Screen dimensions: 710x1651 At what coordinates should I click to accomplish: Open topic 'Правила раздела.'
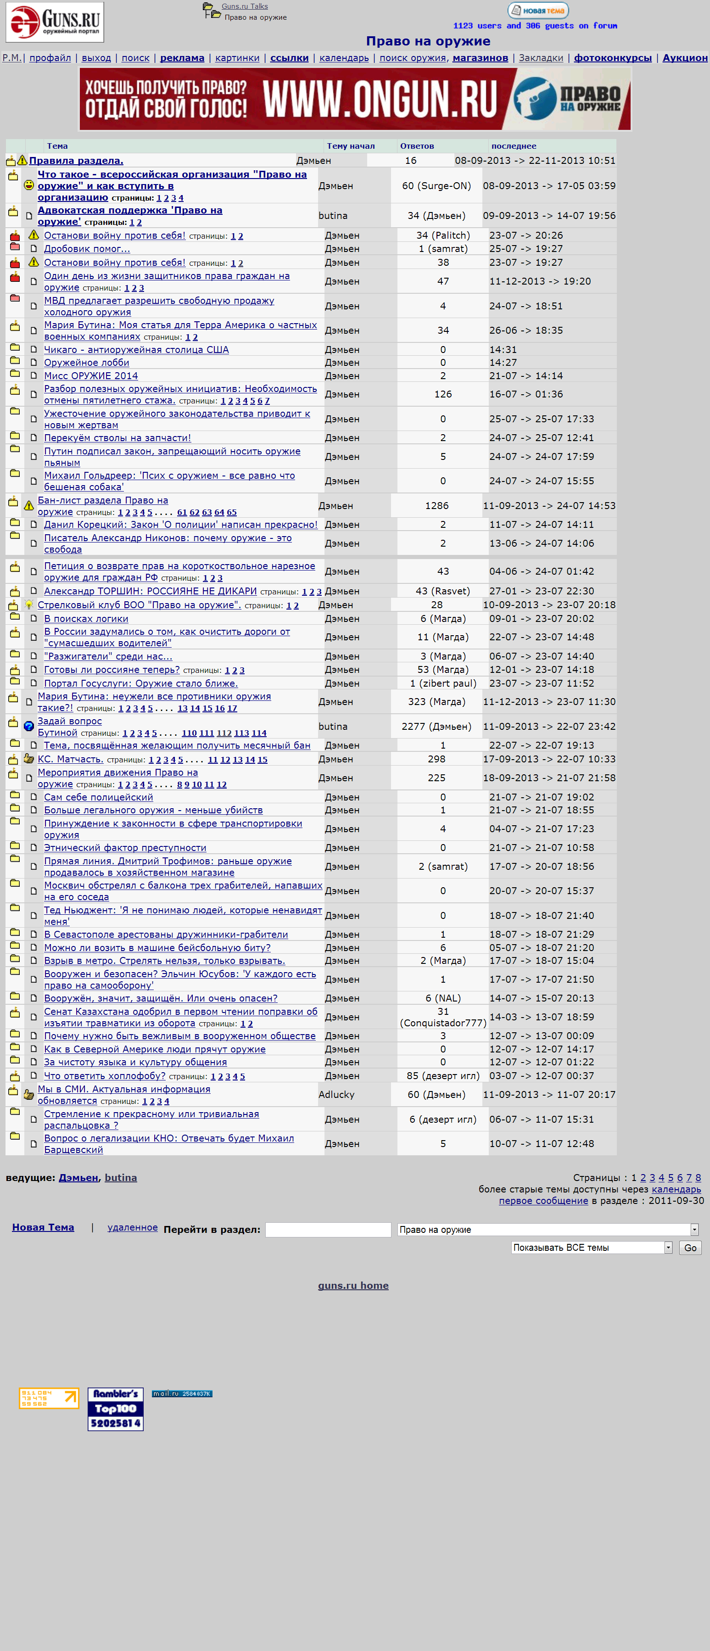[x=76, y=160]
